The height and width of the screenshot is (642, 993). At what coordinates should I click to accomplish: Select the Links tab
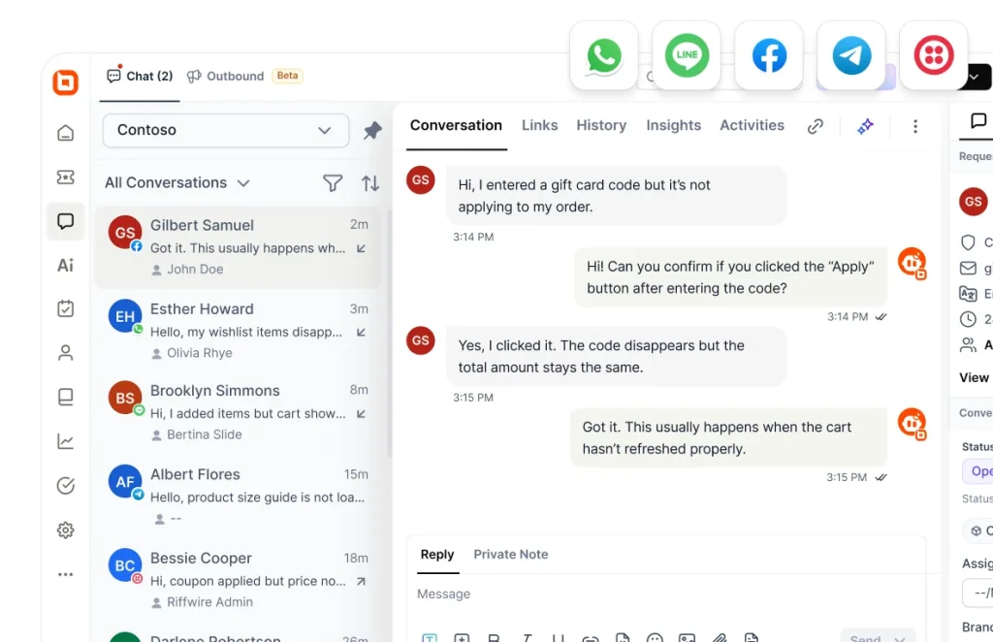(539, 125)
